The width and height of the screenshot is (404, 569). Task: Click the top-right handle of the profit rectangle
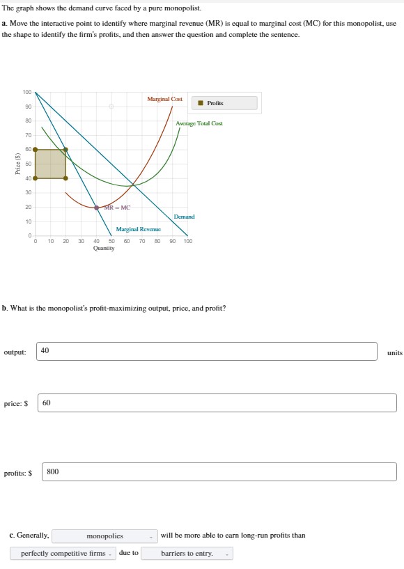[65, 150]
